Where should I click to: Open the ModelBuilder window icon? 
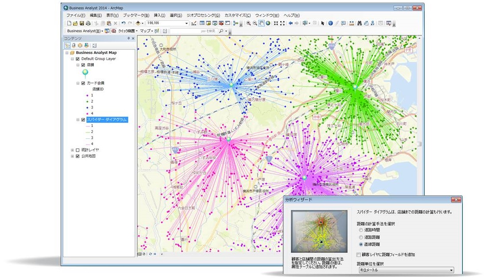pyautogui.click(x=236, y=23)
